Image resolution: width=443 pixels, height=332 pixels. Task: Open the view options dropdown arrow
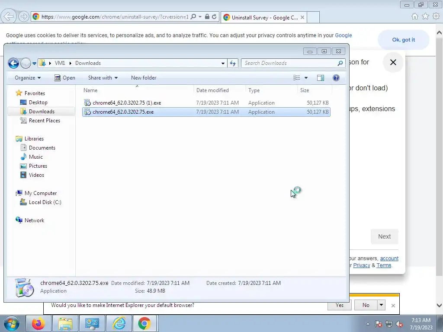(306, 78)
